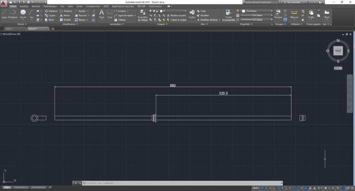The height and width of the screenshot is (191, 355).
Task: Select the Cercle tool
Action: (x=23, y=14)
